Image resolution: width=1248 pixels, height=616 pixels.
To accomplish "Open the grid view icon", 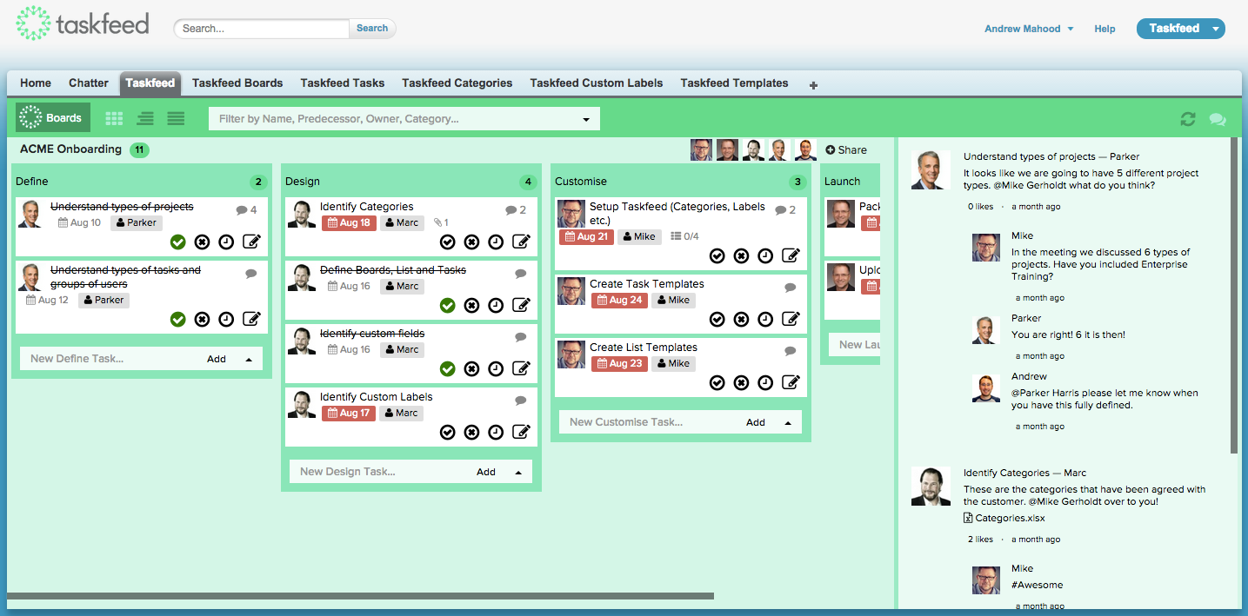I will [x=114, y=118].
